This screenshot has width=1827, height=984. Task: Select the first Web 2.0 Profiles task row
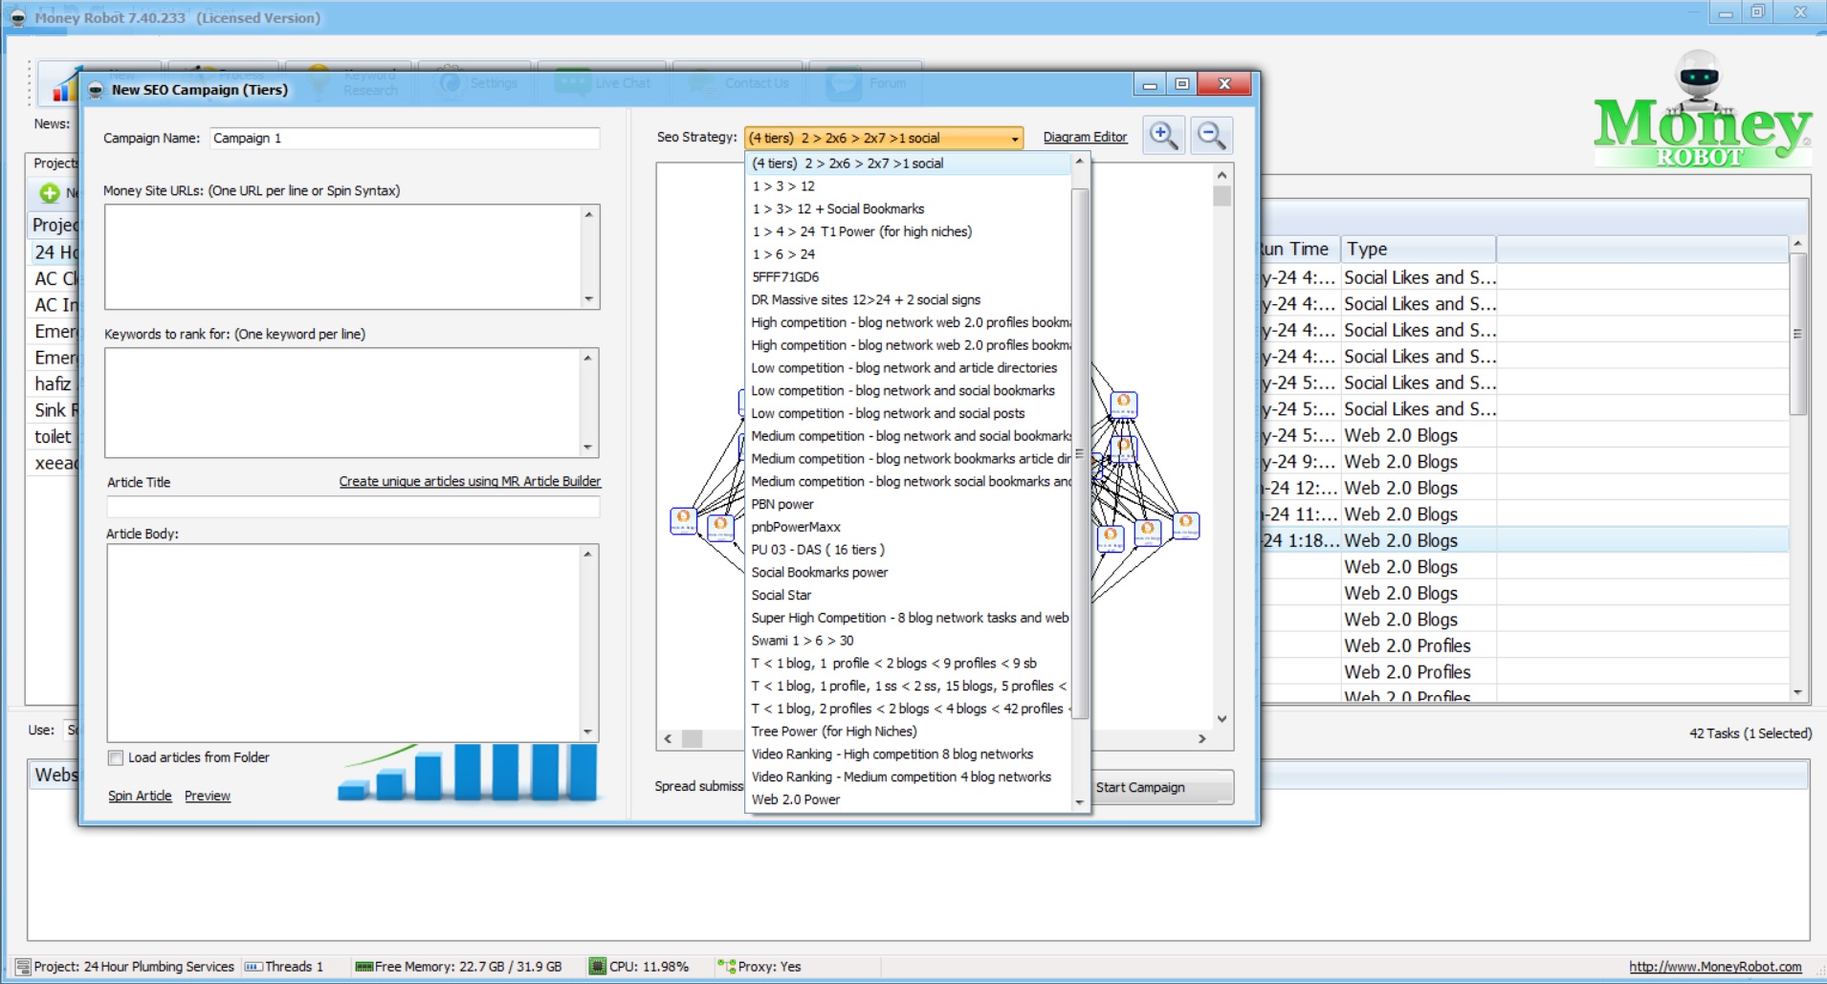(x=1525, y=645)
